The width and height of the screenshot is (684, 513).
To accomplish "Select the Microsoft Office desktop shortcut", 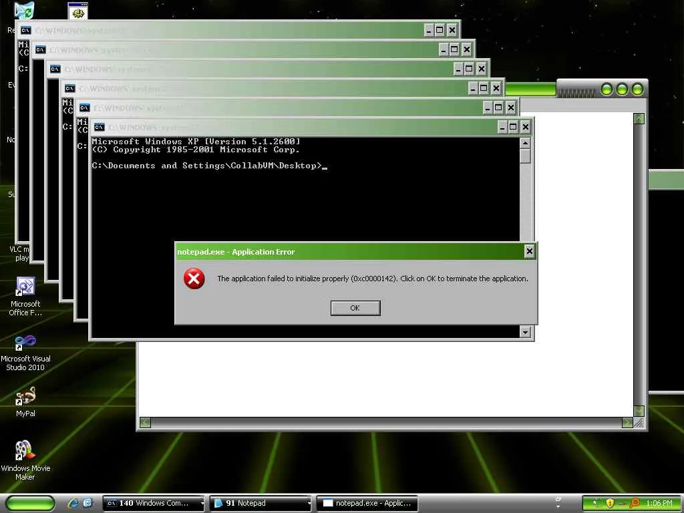I will pyautogui.click(x=25, y=297).
